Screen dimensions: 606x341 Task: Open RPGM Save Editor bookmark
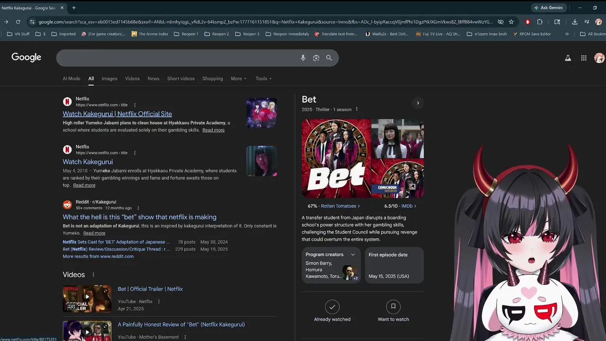point(532,34)
